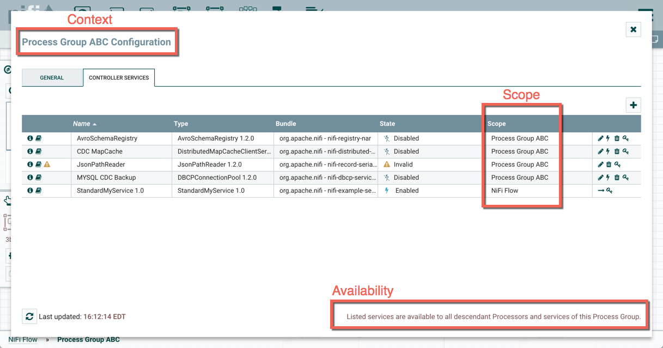663x348 pixels.
Task: Delete MYSQL CDC Backup with the trash icon
Action: pyautogui.click(x=616, y=178)
